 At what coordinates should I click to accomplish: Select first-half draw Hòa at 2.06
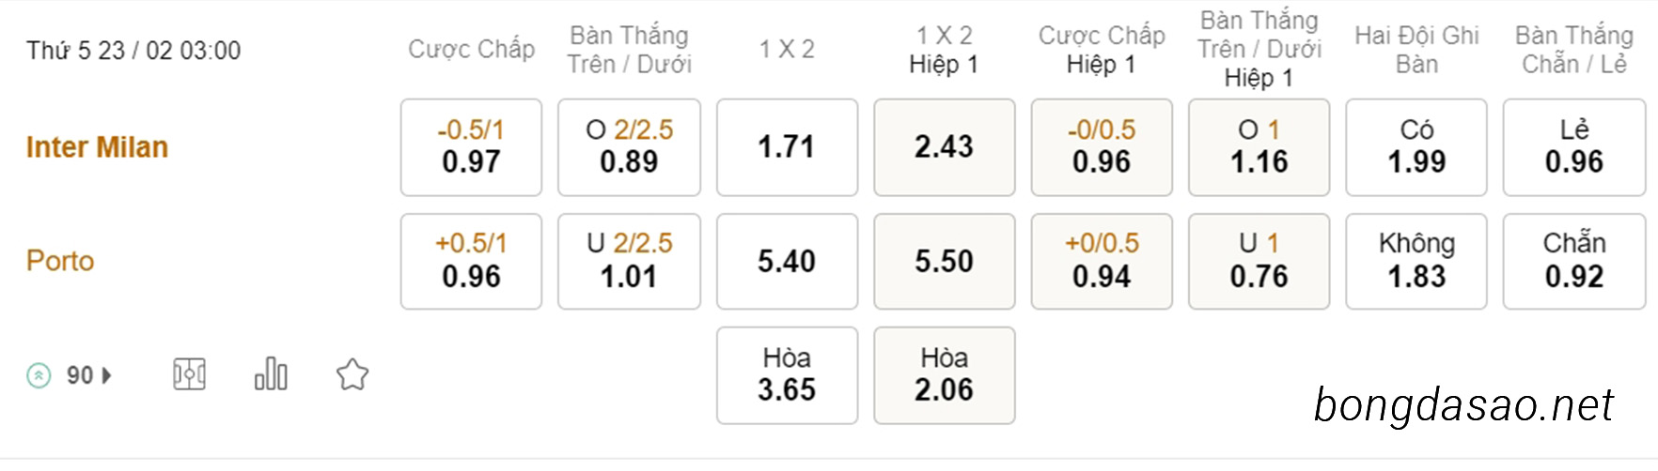945,375
